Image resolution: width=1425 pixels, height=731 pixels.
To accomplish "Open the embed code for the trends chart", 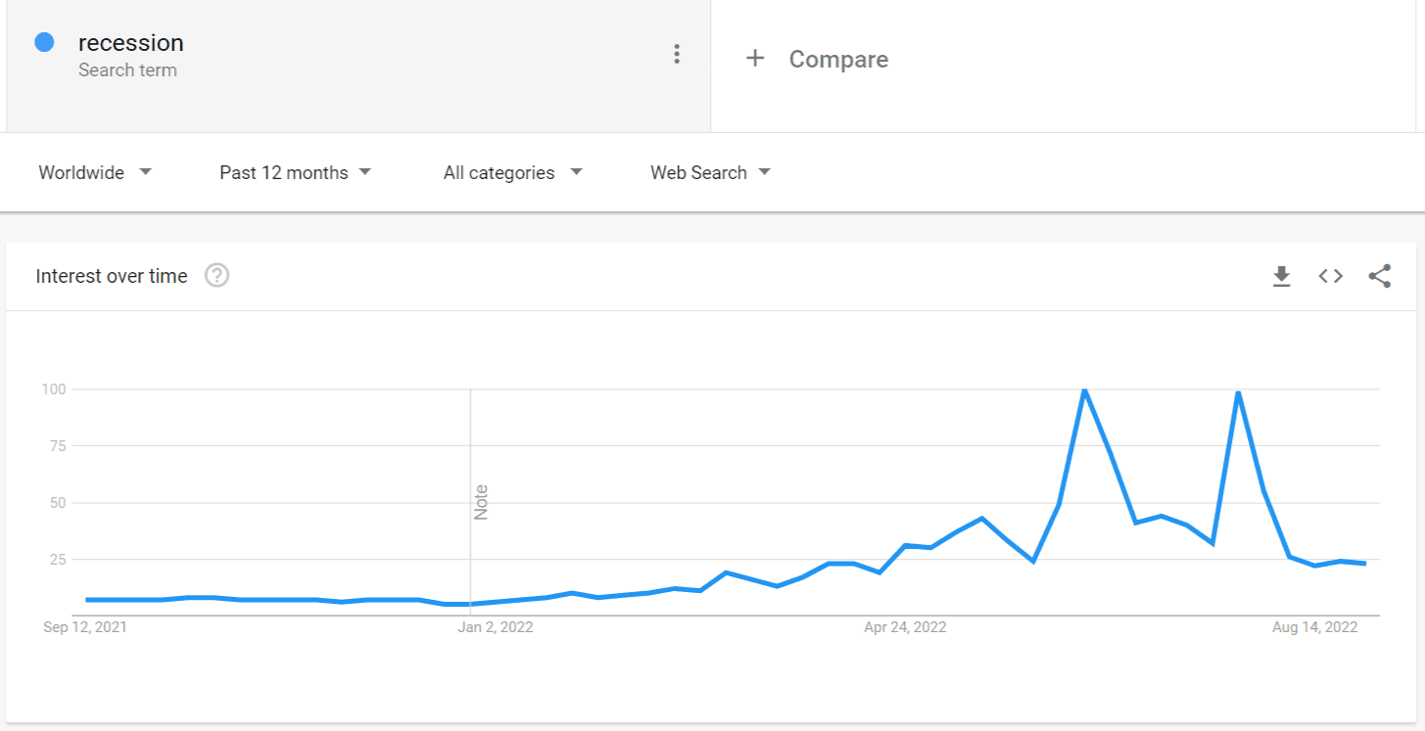I will [1330, 276].
